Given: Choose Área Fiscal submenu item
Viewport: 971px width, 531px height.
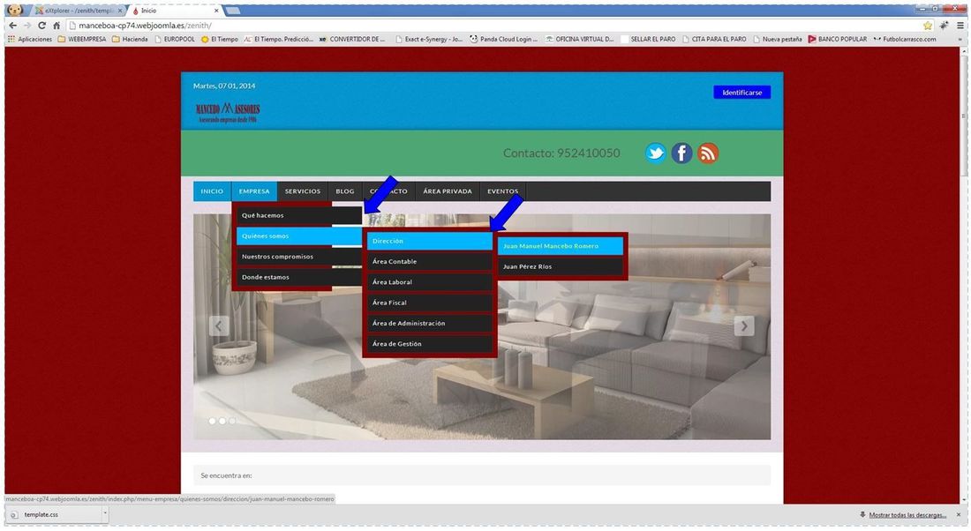Looking at the screenshot, I should tap(430, 303).
